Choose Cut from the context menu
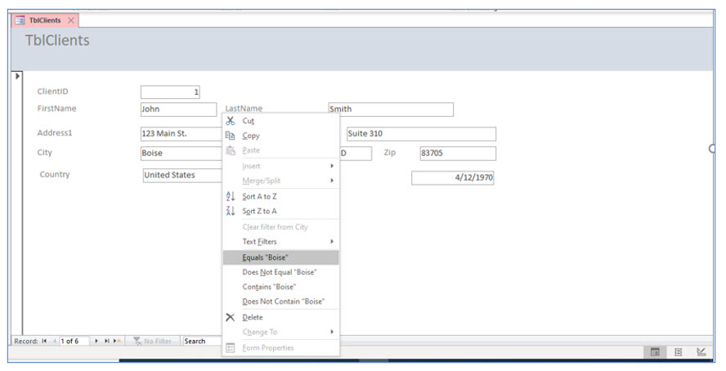 tap(281, 121)
